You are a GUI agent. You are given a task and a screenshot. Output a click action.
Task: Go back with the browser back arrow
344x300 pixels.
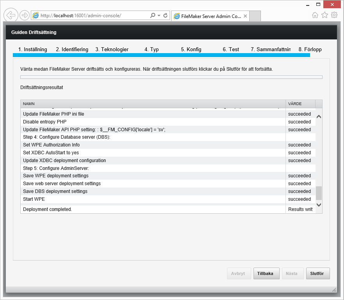click(11, 15)
